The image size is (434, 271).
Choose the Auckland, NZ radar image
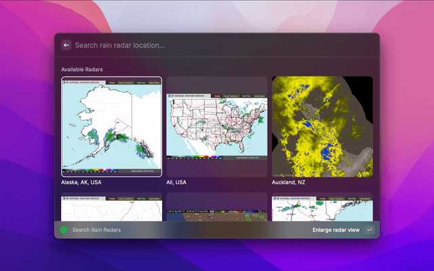(322, 126)
